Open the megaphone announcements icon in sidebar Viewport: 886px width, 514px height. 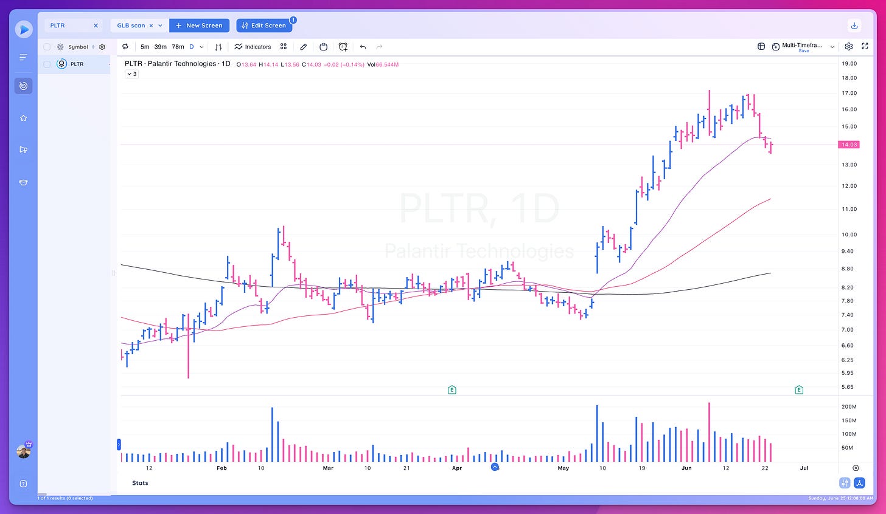coord(23,149)
